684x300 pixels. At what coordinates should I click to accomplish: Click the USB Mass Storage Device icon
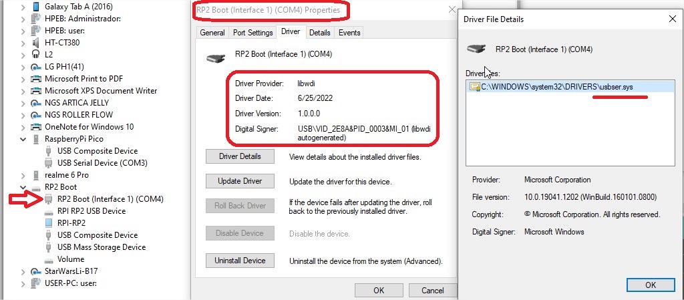point(49,247)
